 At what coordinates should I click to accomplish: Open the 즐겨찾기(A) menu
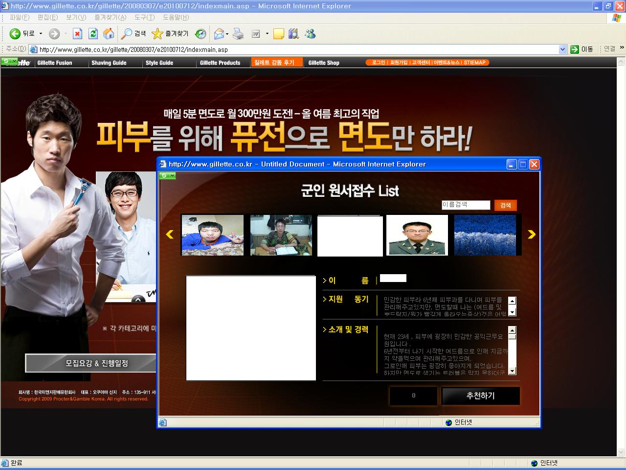click(110, 18)
